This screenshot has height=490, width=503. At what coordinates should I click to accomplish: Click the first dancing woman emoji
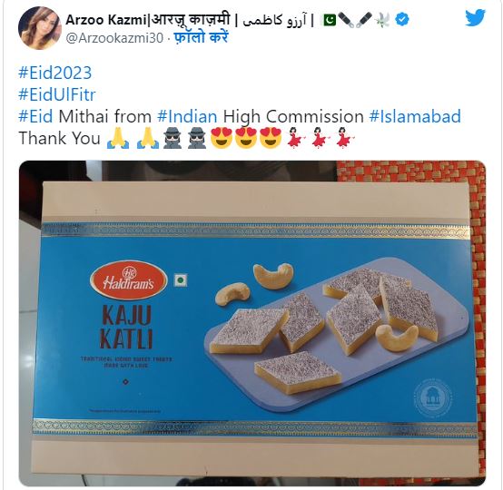tap(295, 138)
